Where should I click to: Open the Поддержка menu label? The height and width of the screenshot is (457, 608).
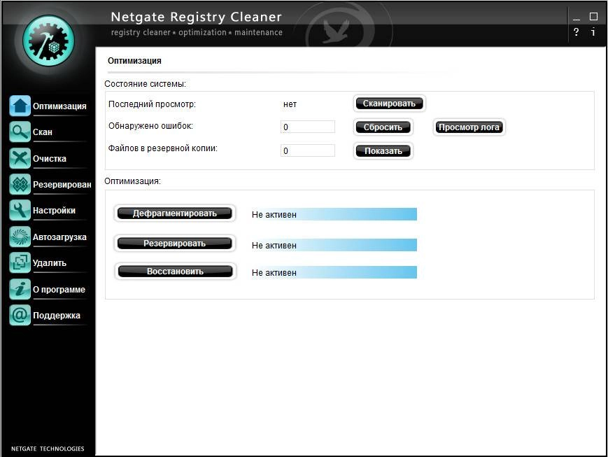(57, 316)
